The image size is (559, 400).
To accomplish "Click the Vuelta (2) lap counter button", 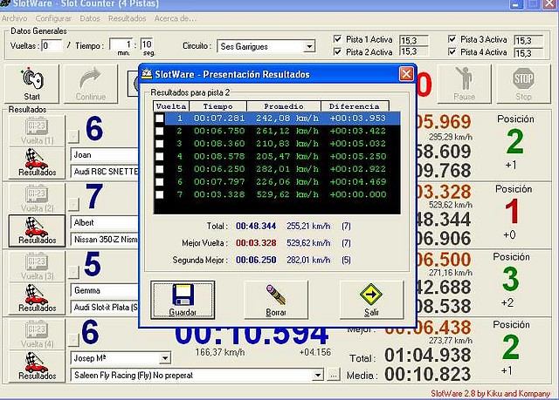I will tap(37, 199).
